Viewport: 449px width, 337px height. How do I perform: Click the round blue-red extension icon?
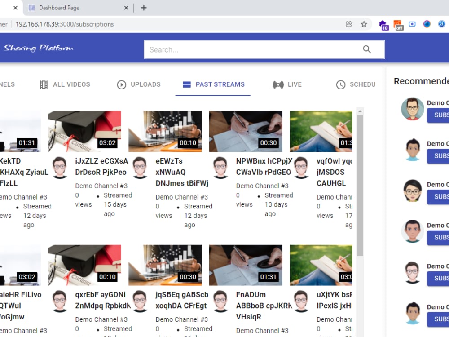pos(427,24)
